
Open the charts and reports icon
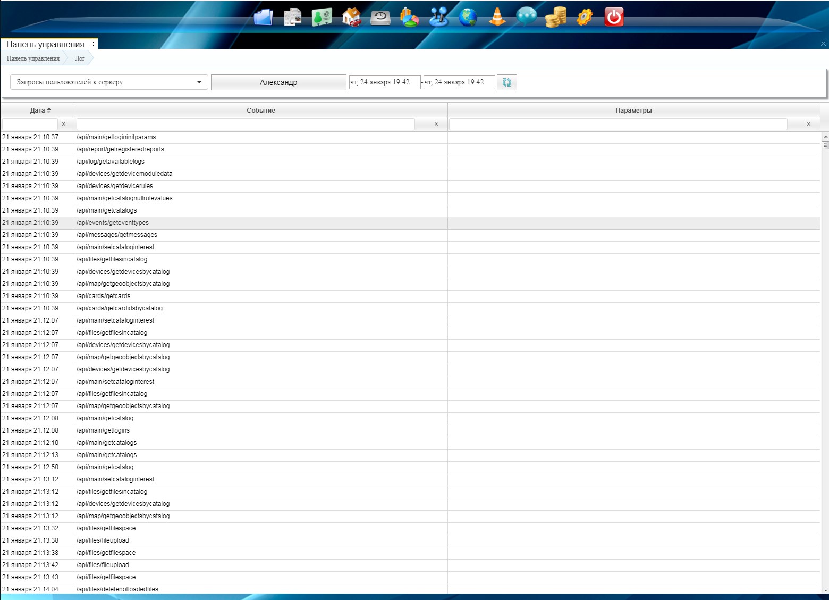(409, 17)
